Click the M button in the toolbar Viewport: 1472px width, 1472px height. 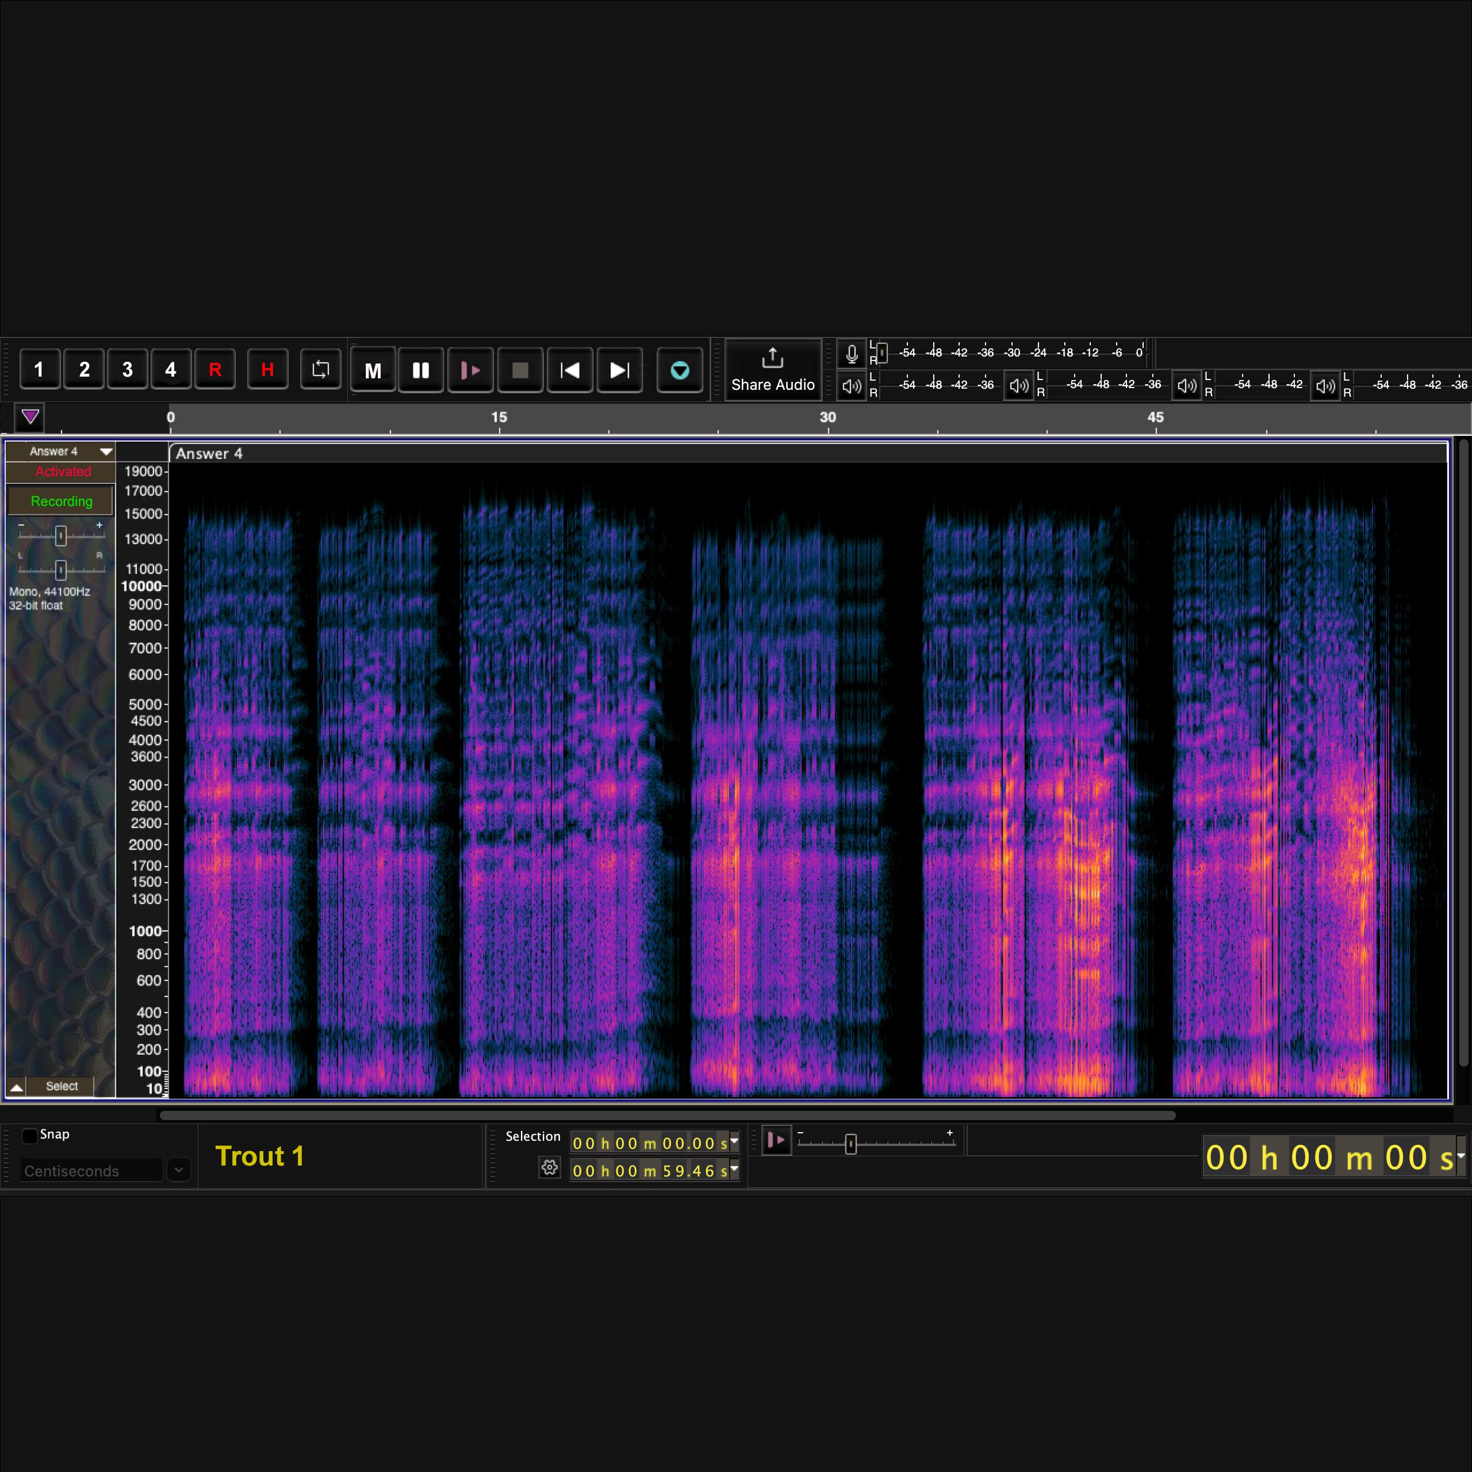(373, 370)
